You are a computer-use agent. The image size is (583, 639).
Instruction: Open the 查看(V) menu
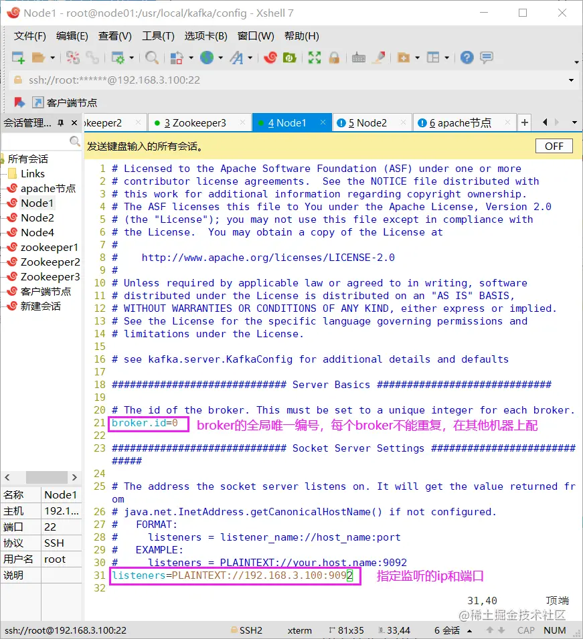tap(115, 36)
